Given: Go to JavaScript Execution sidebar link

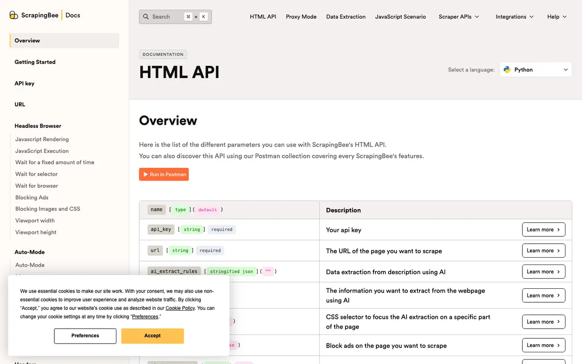Looking at the screenshot, I should [42, 151].
